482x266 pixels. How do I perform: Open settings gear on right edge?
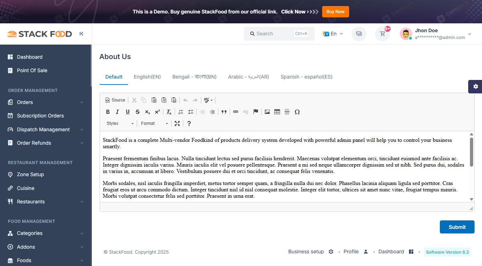coord(475,86)
